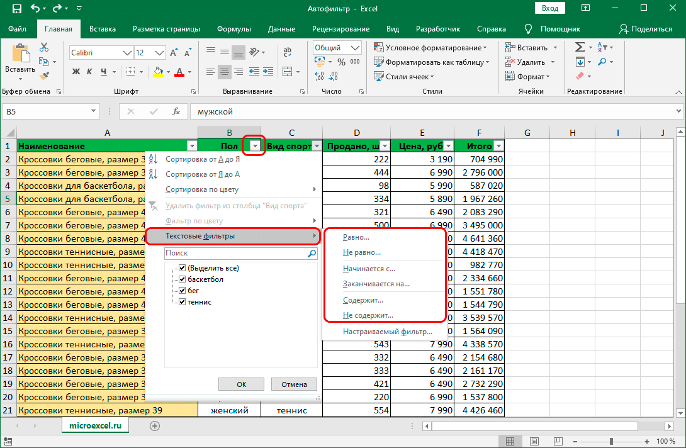Apply italic formatting using the К icon

(x=90, y=72)
